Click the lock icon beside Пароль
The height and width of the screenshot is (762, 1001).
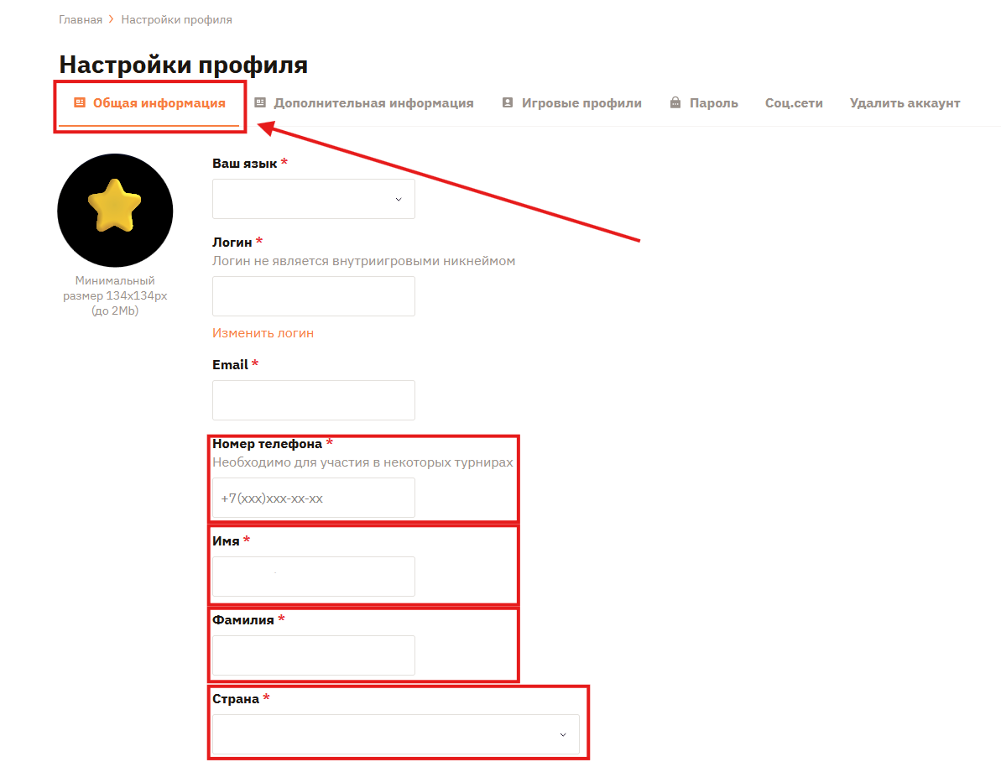[x=675, y=103]
